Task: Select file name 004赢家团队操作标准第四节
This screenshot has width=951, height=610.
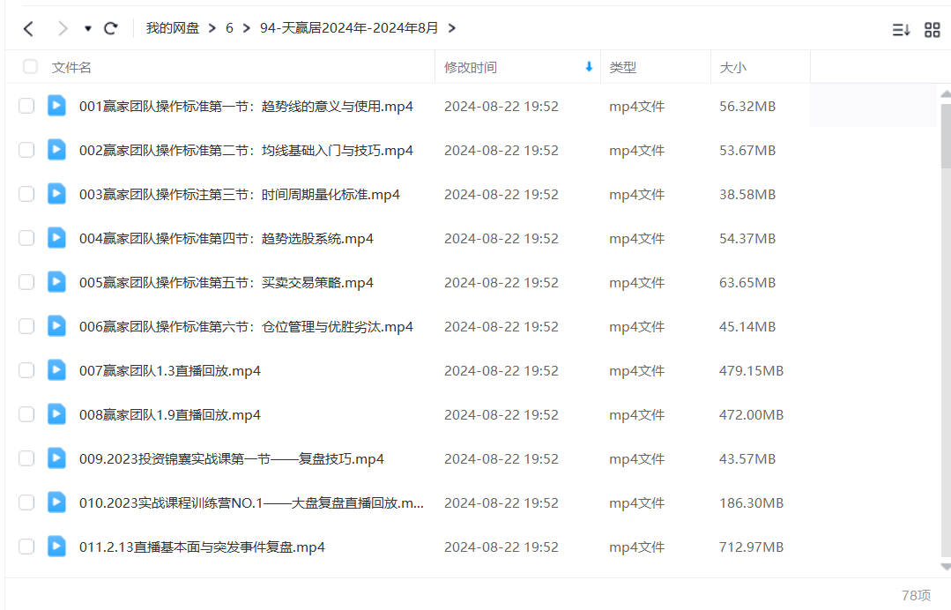Action: pos(227,239)
